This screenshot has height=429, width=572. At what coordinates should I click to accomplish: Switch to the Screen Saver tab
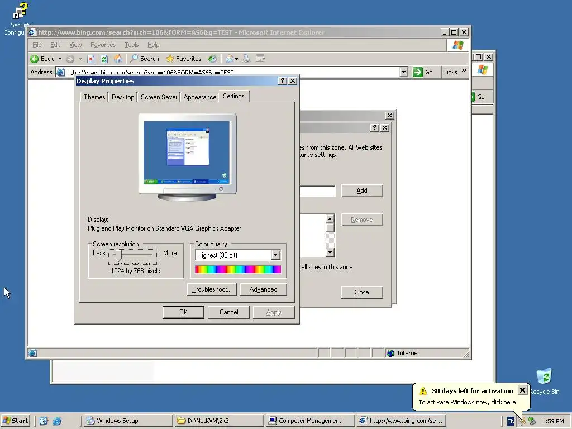[159, 97]
